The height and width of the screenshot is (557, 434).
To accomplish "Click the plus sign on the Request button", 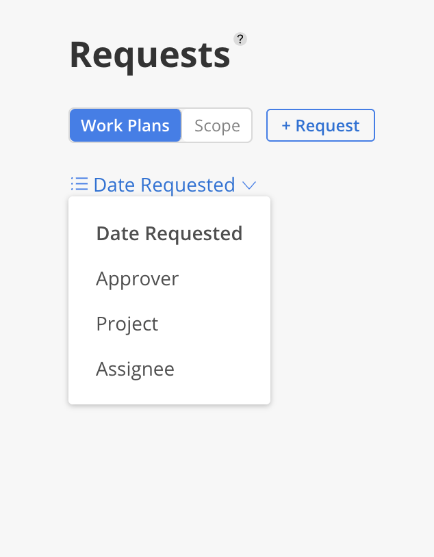I will click(286, 126).
